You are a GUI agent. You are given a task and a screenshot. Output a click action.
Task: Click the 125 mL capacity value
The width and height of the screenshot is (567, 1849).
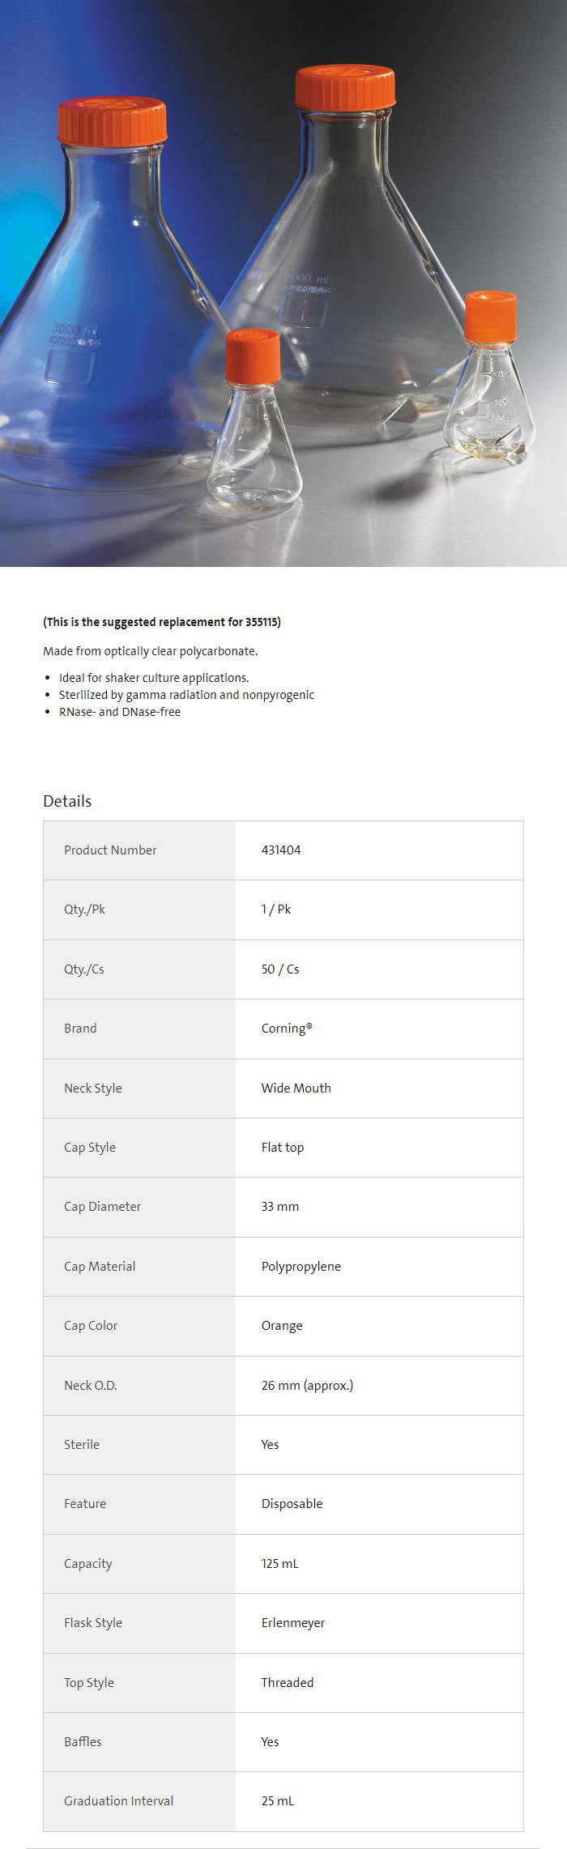pyautogui.click(x=279, y=1563)
